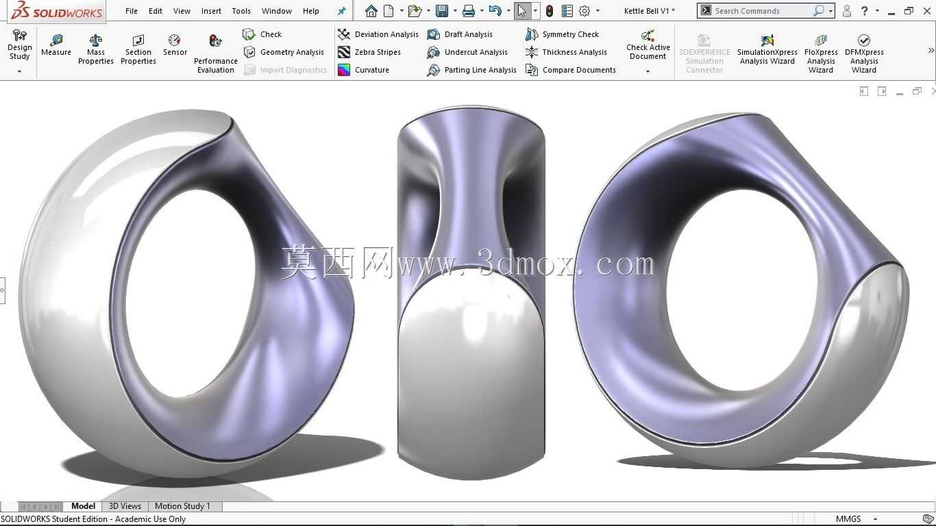936x526 pixels.
Task: Click the status bar corner icon
Action: tap(928, 519)
